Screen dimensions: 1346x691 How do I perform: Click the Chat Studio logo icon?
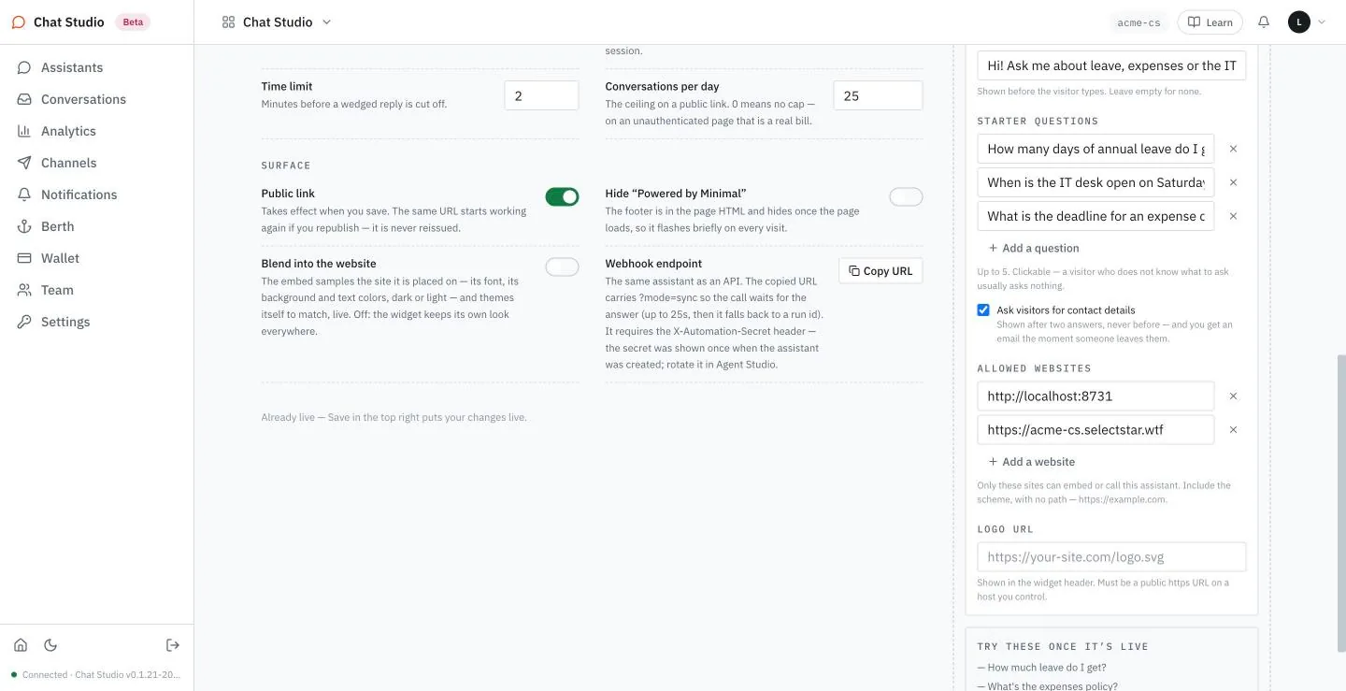(x=19, y=22)
